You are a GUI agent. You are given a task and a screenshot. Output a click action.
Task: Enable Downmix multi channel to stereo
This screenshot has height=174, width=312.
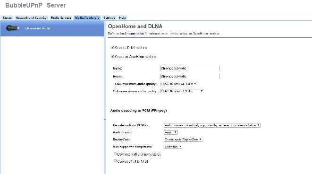tap(115, 154)
